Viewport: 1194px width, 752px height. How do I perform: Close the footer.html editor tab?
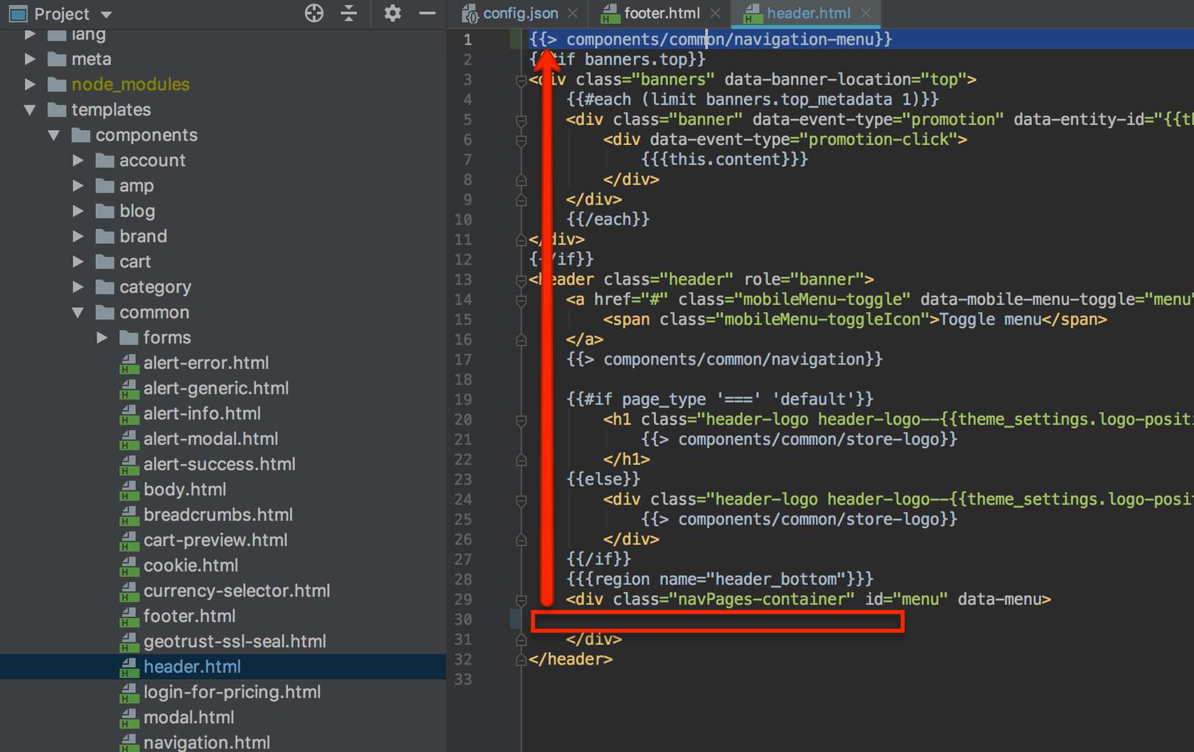[715, 14]
